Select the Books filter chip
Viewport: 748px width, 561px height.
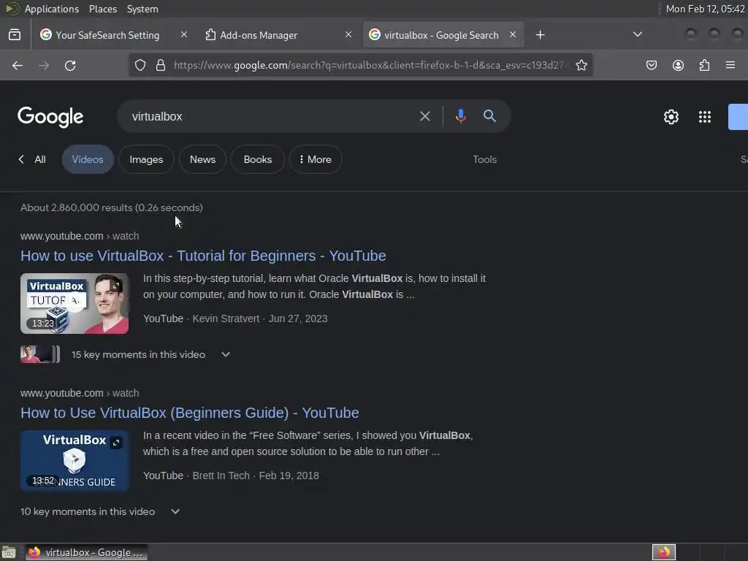tap(258, 159)
